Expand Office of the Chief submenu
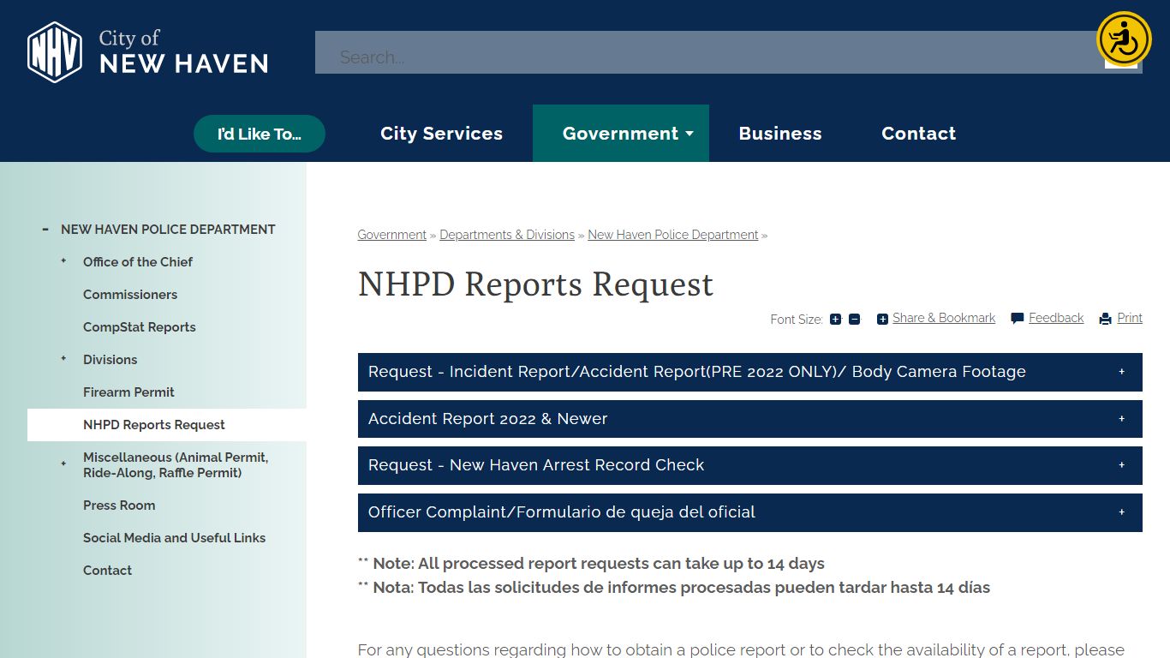Viewport: 1170px width, 658px height. (x=63, y=261)
